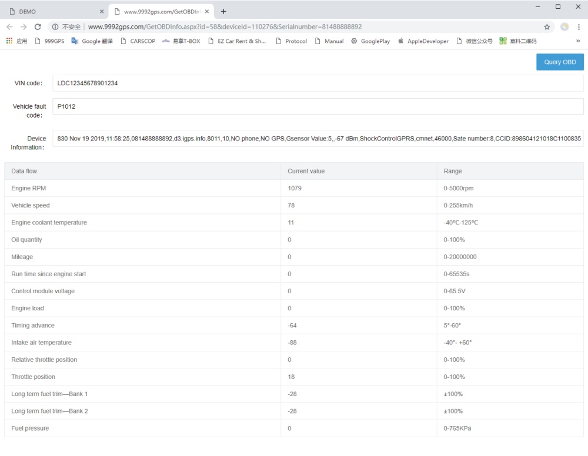Switch to the DEMO tab
This screenshot has width=588, height=456.
[x=53, y=12]
